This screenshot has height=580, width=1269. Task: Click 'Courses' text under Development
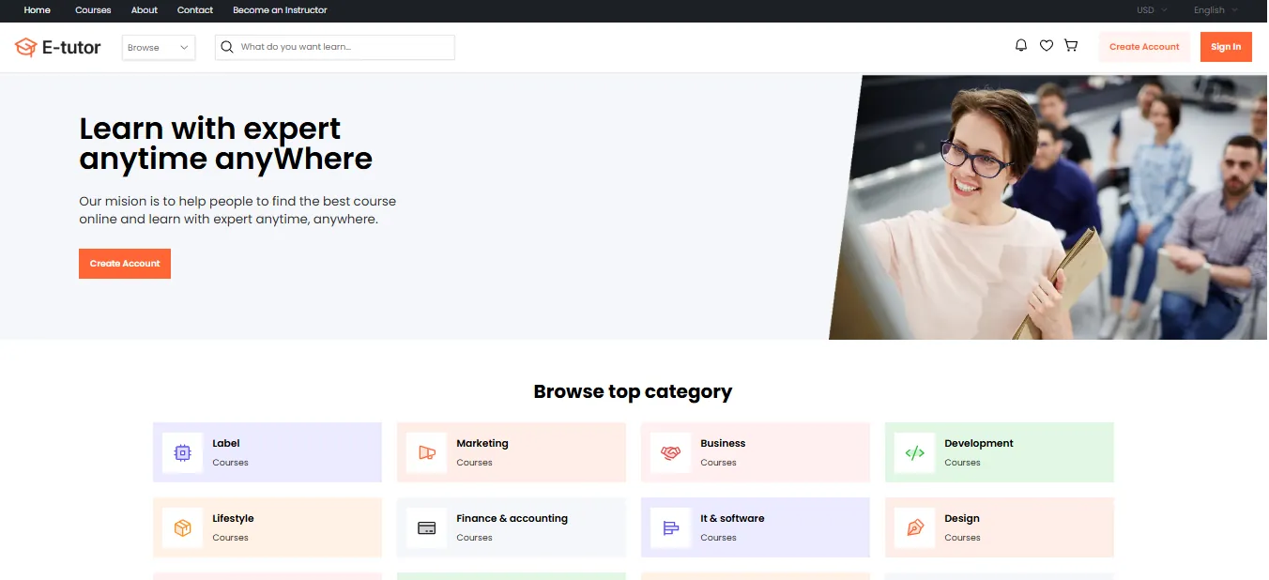[962, 463]
